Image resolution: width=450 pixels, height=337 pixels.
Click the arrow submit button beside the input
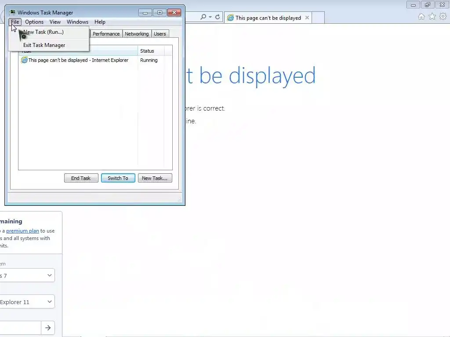click(48, 327)
